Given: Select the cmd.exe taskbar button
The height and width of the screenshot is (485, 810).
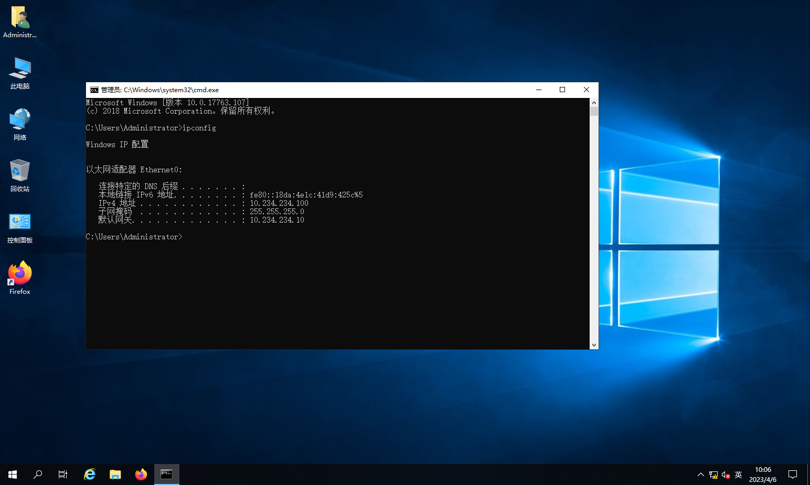Looking at the screenshot, I should (167, 475).
